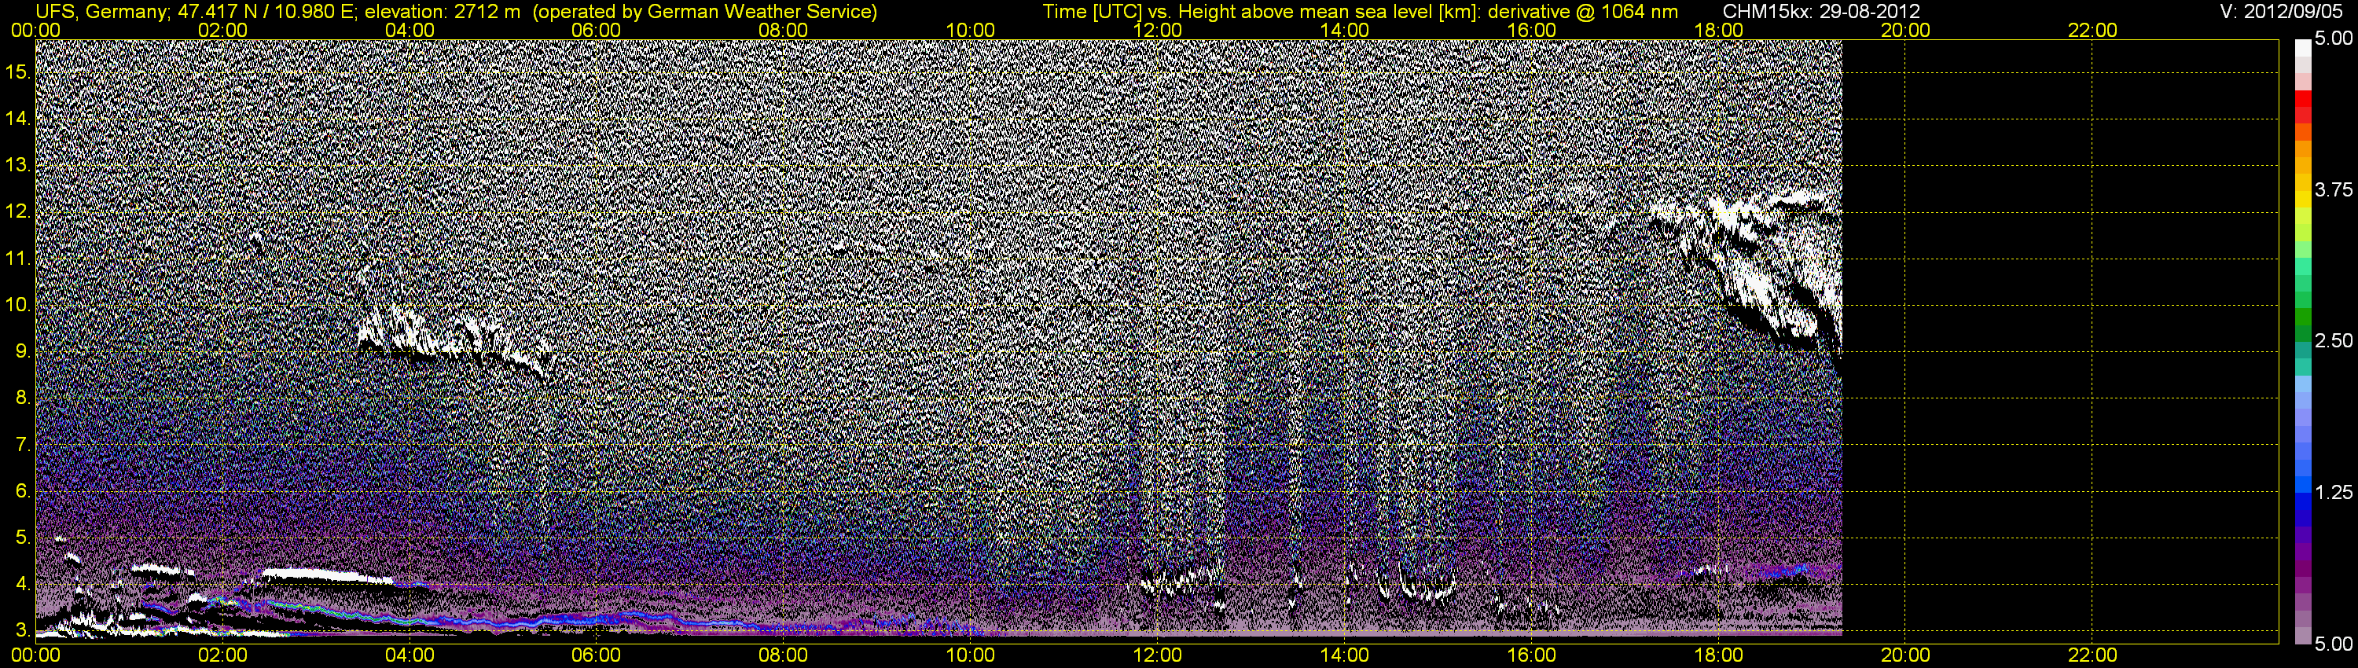The height and width of the screenshot is (668, 2358).
Task: Click the 5.00 value beside the white colorbar end
Action: [x=2334, y=39]
